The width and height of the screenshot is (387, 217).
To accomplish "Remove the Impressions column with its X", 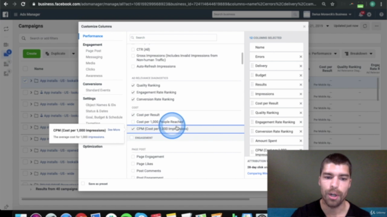I will 301,94.
